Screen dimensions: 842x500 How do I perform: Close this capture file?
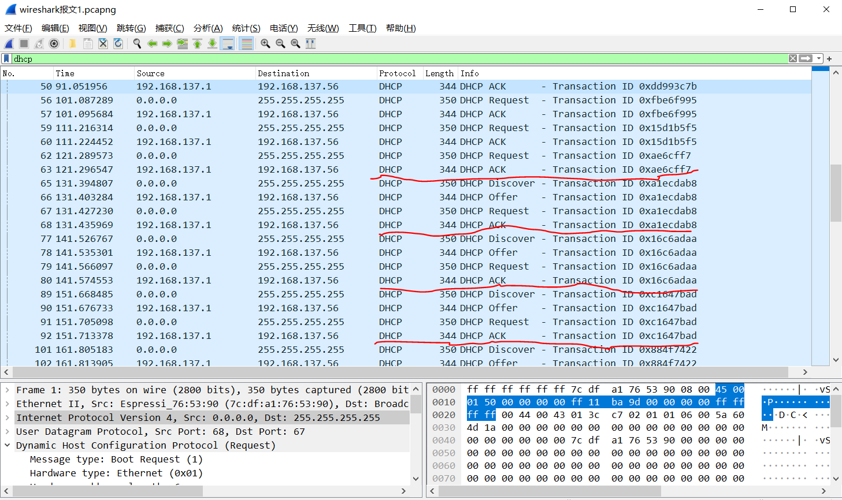[x=103, y=43]
